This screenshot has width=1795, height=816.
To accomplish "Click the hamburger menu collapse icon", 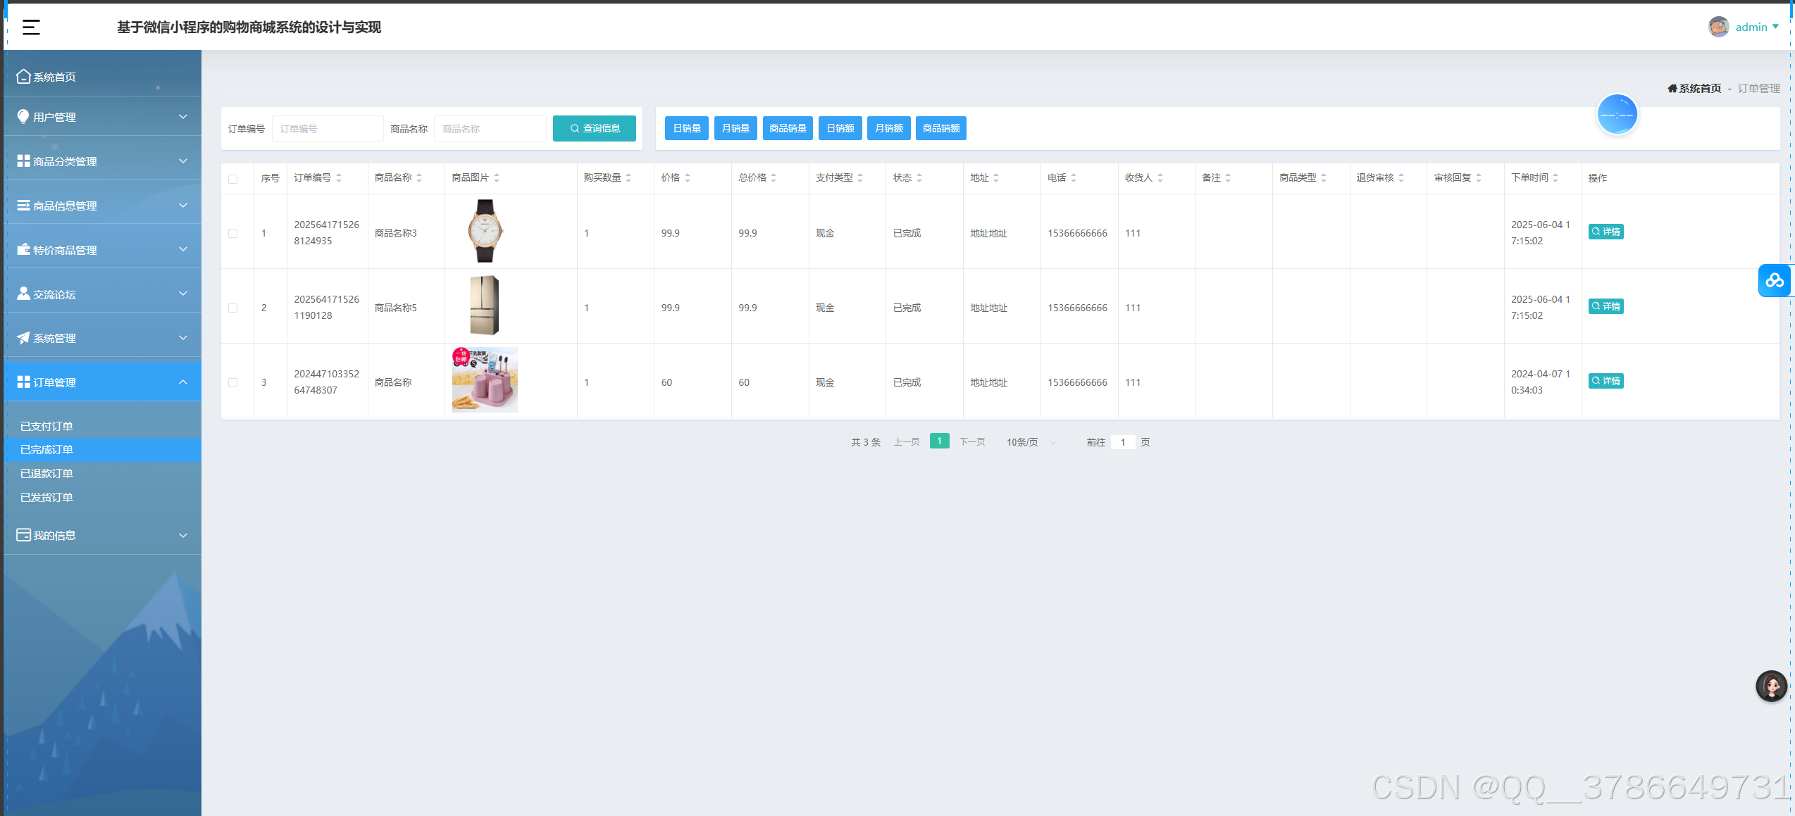I will [x=31, y=27].
